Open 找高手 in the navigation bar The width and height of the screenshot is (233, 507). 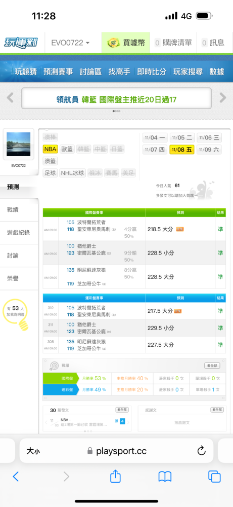pyautogui.click(x=119, y=71)
